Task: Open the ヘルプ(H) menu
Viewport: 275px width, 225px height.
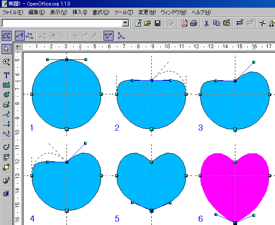Action: coord(201,12)
